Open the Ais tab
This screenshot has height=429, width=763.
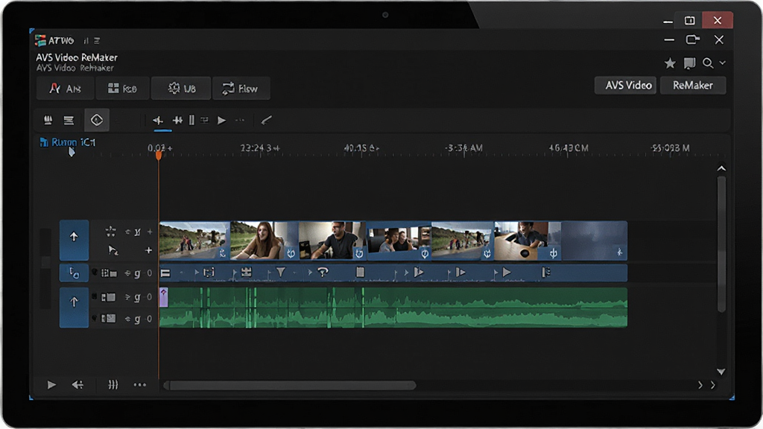66,89
